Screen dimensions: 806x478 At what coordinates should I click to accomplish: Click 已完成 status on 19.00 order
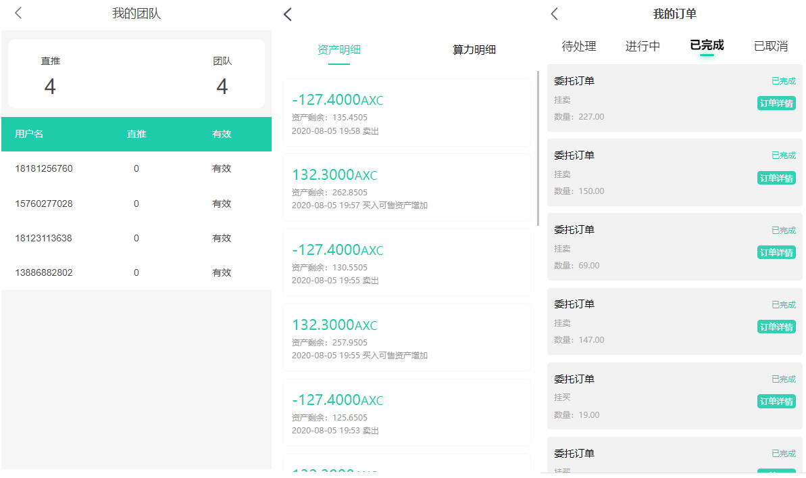(784, 379)
